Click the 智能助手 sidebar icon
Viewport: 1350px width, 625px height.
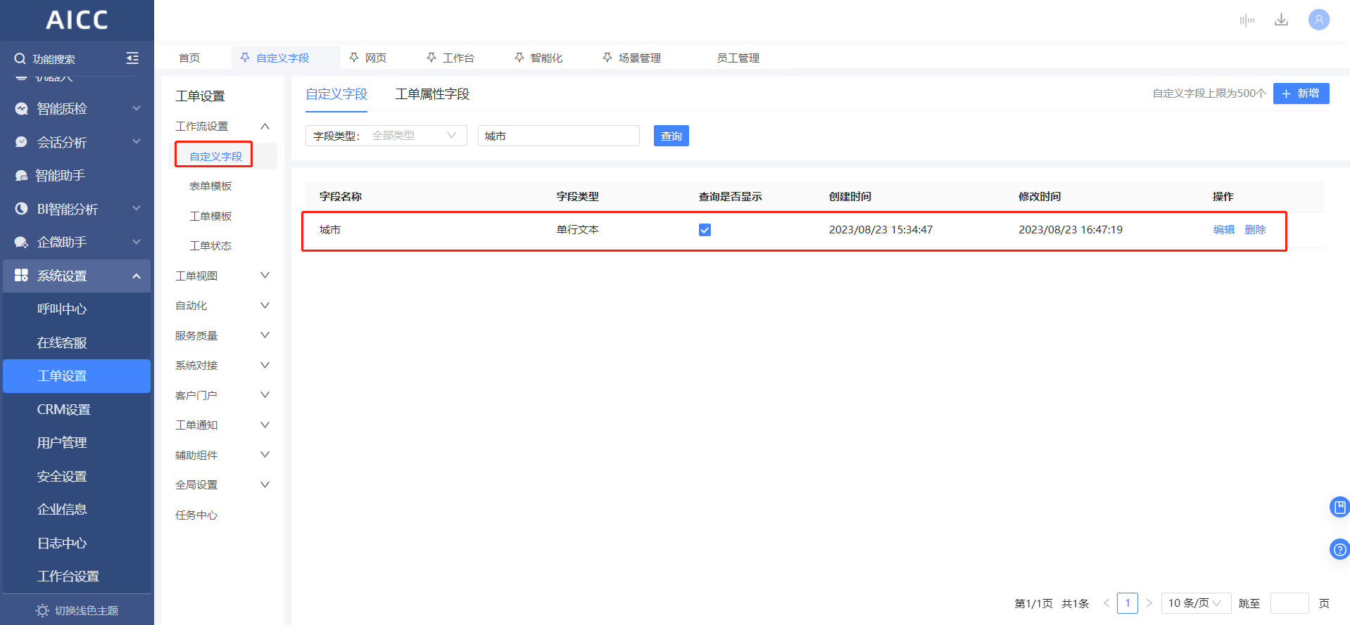click(22, 176)
